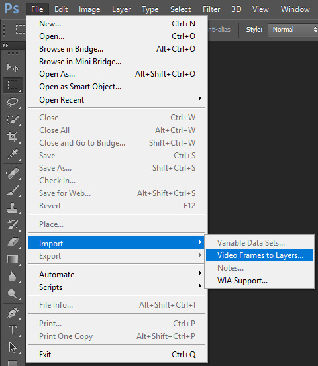Open the Window menu
Screen dimensions: 318x366
[x=295, y=9]
